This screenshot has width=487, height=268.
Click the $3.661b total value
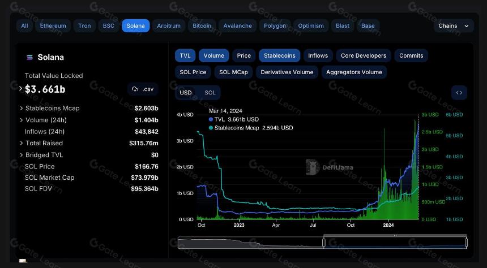45,89
